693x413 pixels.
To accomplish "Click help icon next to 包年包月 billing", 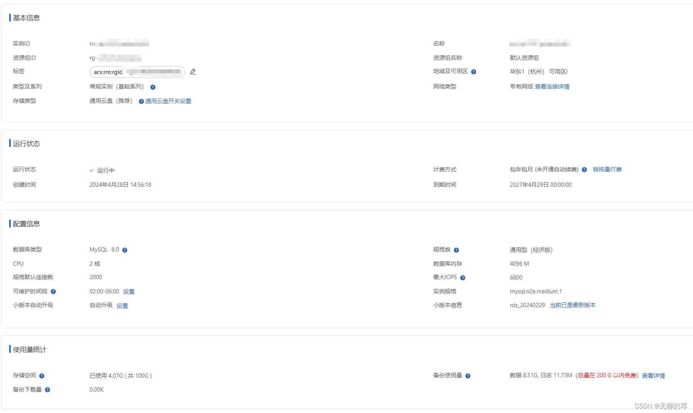I will [585, 169].
